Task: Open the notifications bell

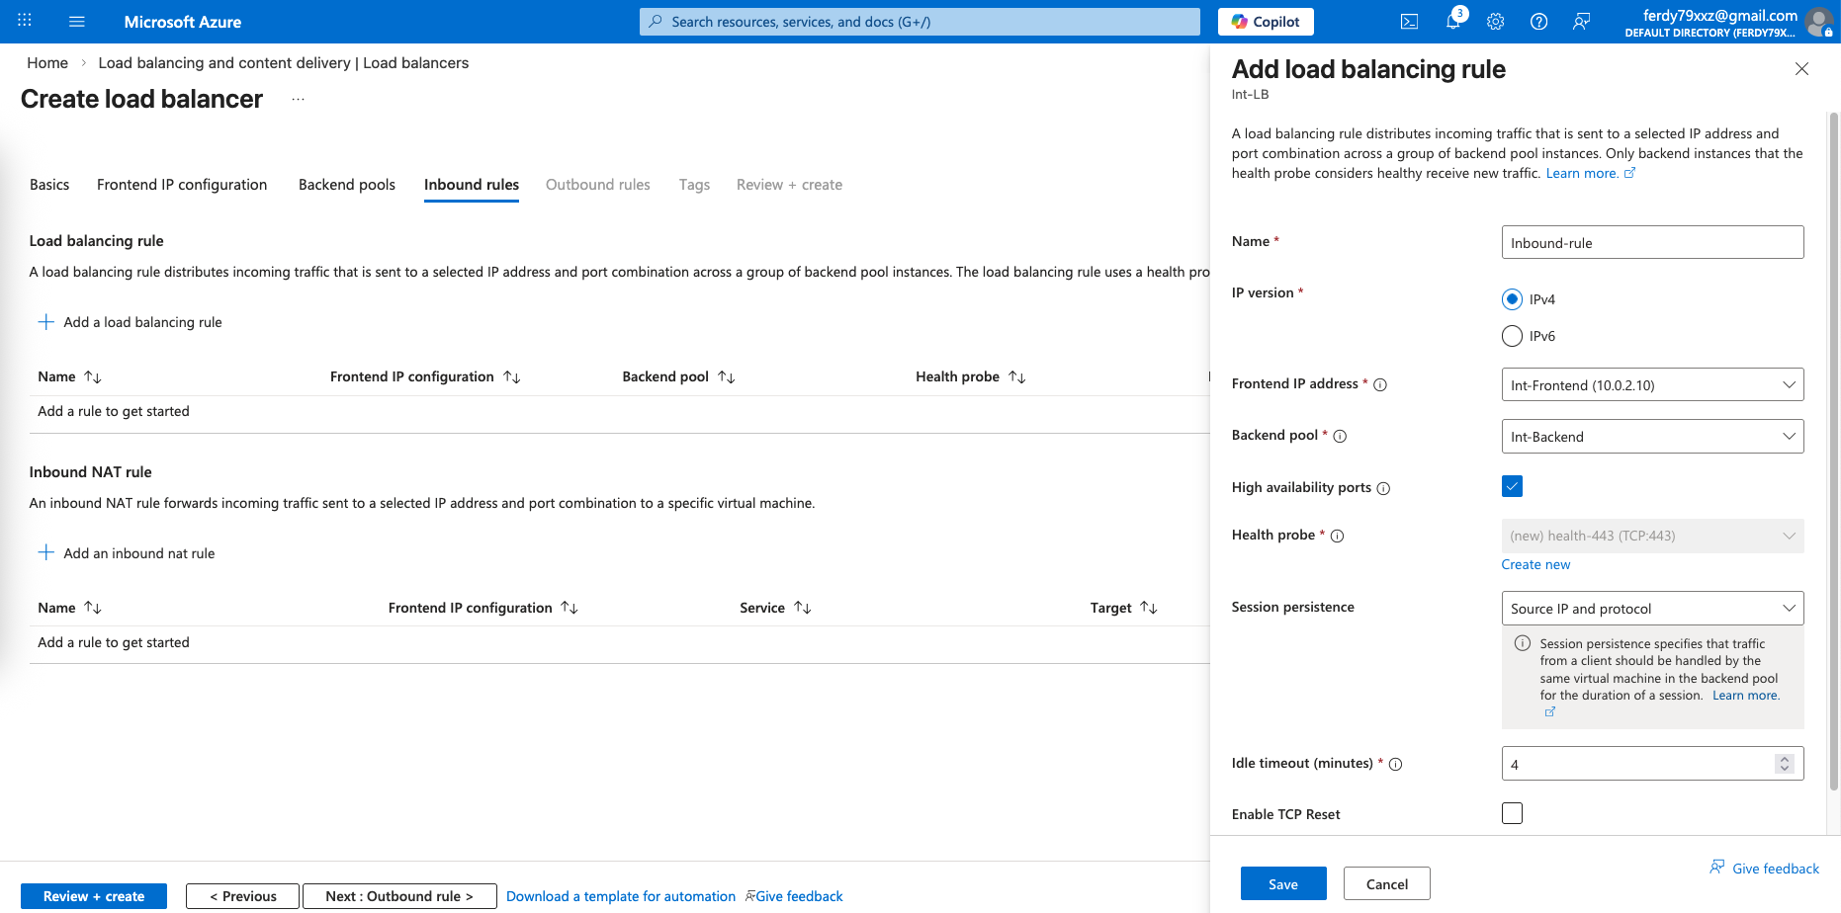Action: pos(1452,22)
